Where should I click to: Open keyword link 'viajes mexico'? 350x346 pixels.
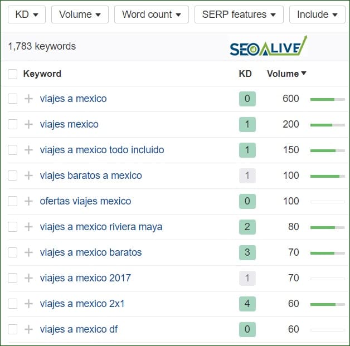[x=69, y=124]
